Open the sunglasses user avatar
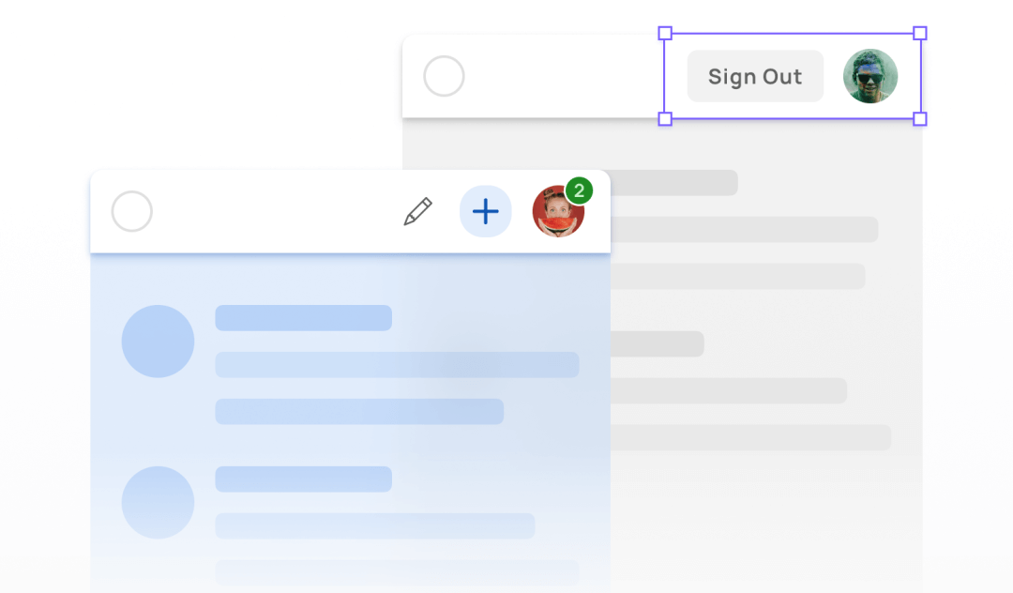The image size is (1013, 593). tap(870, 76)
